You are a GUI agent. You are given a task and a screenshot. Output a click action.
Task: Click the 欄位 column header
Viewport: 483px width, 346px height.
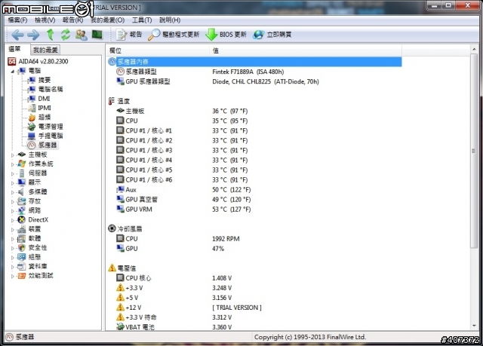[x=158, y=51]
